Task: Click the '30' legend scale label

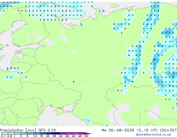Action: [x=61, y=136]
